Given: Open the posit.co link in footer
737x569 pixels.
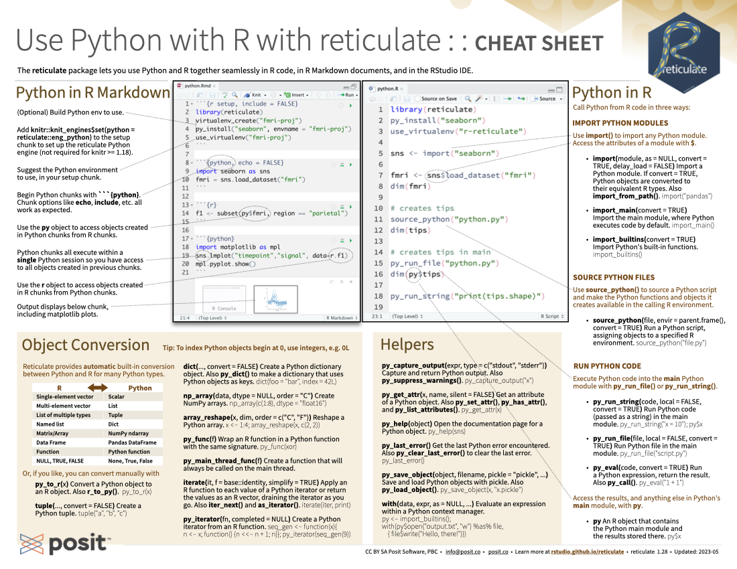Looking at the screenshot, I should 498,552.
